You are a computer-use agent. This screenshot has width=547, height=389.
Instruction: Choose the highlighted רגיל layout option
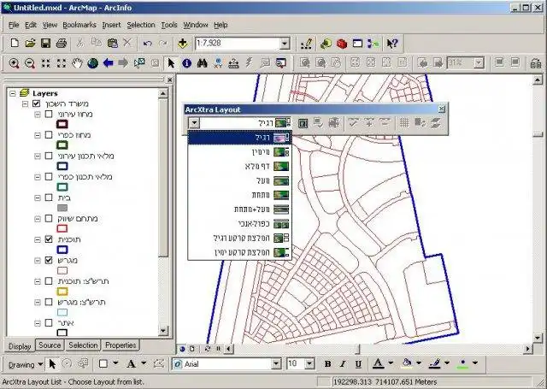coord(239,138)
